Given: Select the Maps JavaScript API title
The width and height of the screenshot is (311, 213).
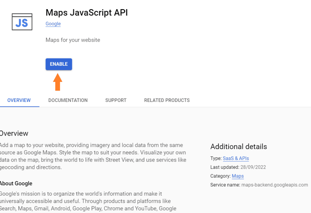Looking at the screenshot, I should 87,12.
